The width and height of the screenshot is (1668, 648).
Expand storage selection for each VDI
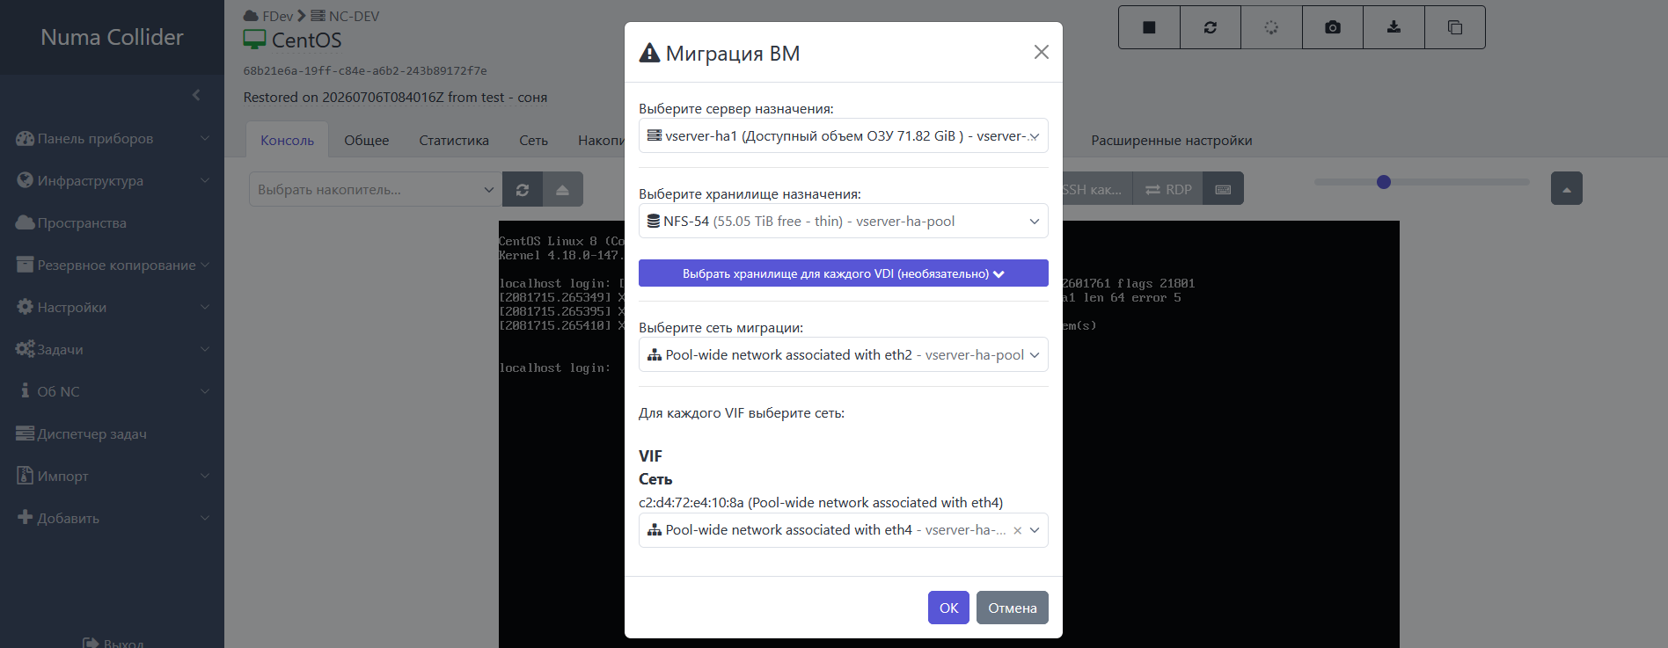tap(844, 273)
